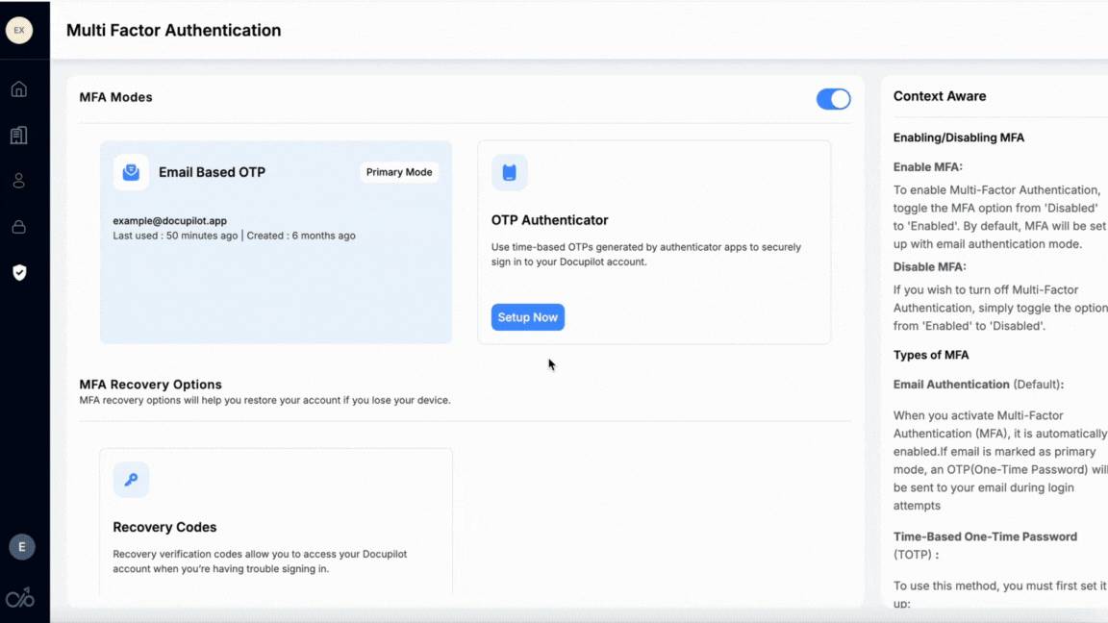Click the home icon in sidebar
The width and height of the screenshot is (1108, 623).
tap(18, 89)
